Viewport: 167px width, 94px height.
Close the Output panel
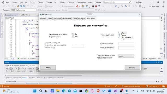coord(161,62)
